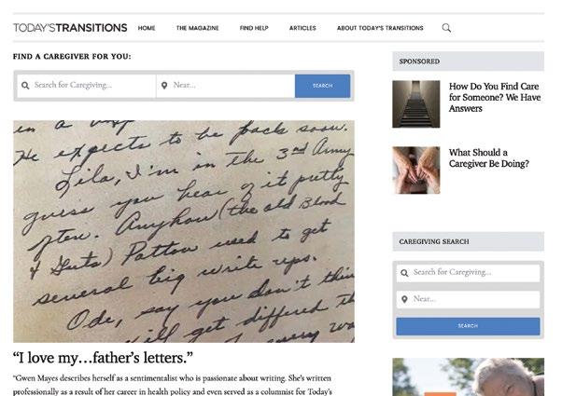The width and height of the screenshot is (562, 396).
Task: Open the handwritten letter article image
Action: tap(184, 231)
